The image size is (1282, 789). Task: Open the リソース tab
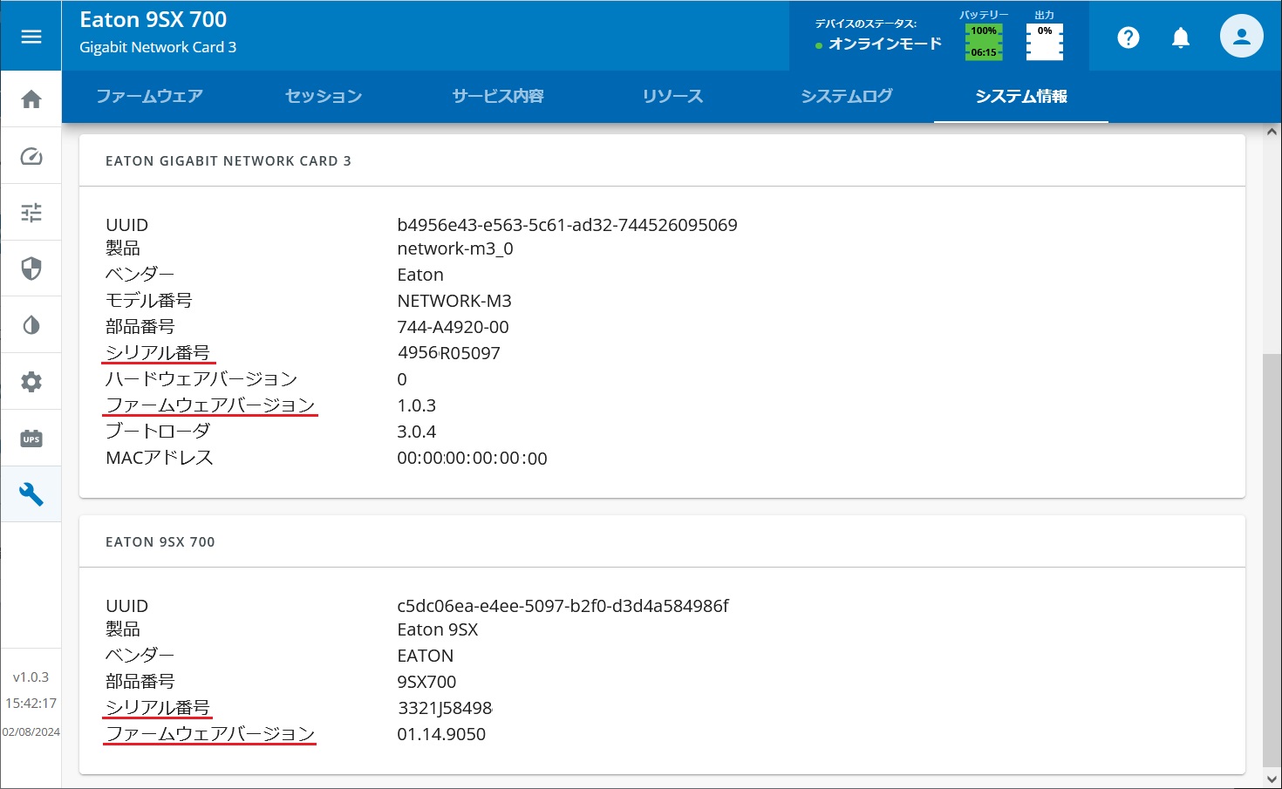672,96
